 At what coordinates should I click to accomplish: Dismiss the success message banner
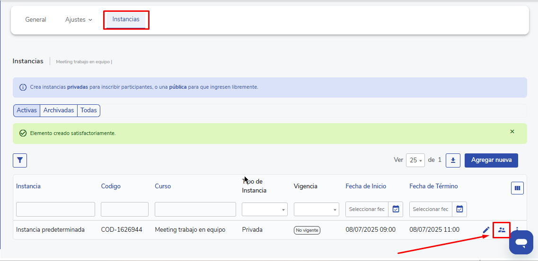pyautogui.click(x=512, y=132)
